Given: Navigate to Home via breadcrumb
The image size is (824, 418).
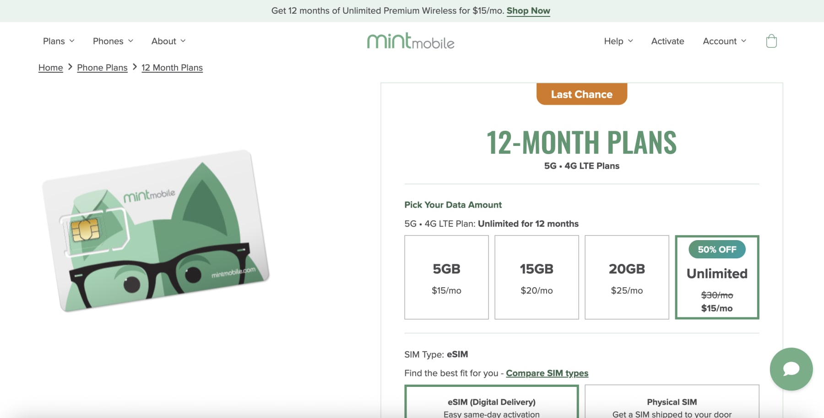Looking at the screenshot, I should click(x=50, y=67).
